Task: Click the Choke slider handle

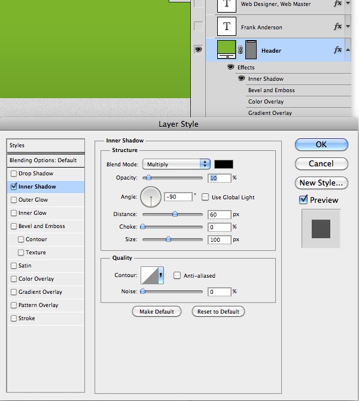Action: coord(143,227)
